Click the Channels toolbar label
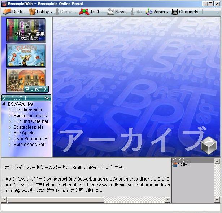The image size is (222, 213). 188,12
